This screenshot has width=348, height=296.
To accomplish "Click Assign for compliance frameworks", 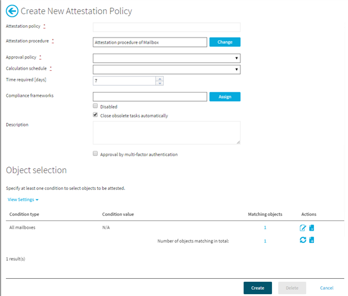I will click(x=225, y=97).
